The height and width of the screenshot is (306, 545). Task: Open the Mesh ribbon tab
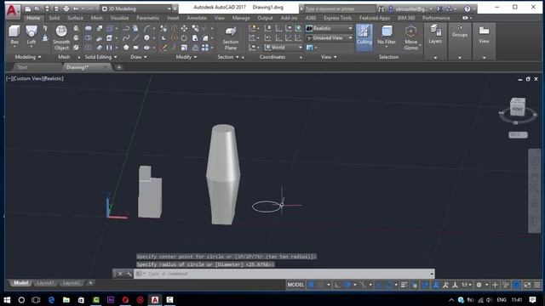(x=96, y=18)
